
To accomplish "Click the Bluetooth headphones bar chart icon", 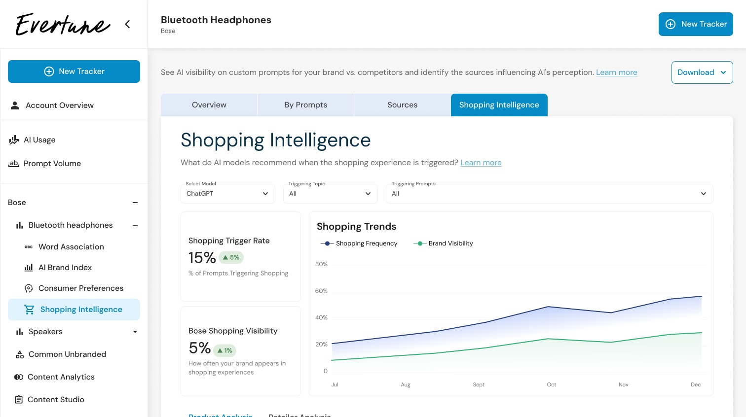I will click(20, 225).
